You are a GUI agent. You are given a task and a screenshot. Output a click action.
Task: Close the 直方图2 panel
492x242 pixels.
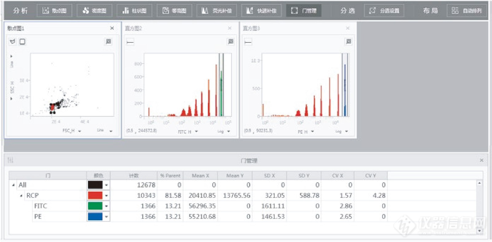click(230, 28)
